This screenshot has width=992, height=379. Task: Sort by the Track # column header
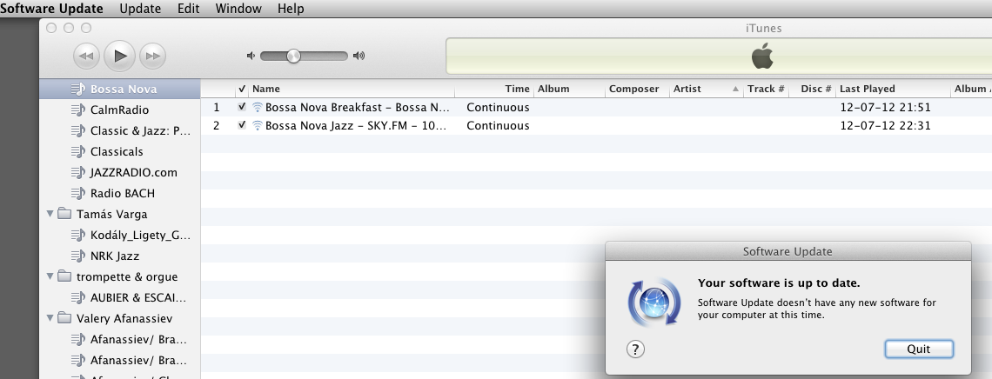click(766, 89)
